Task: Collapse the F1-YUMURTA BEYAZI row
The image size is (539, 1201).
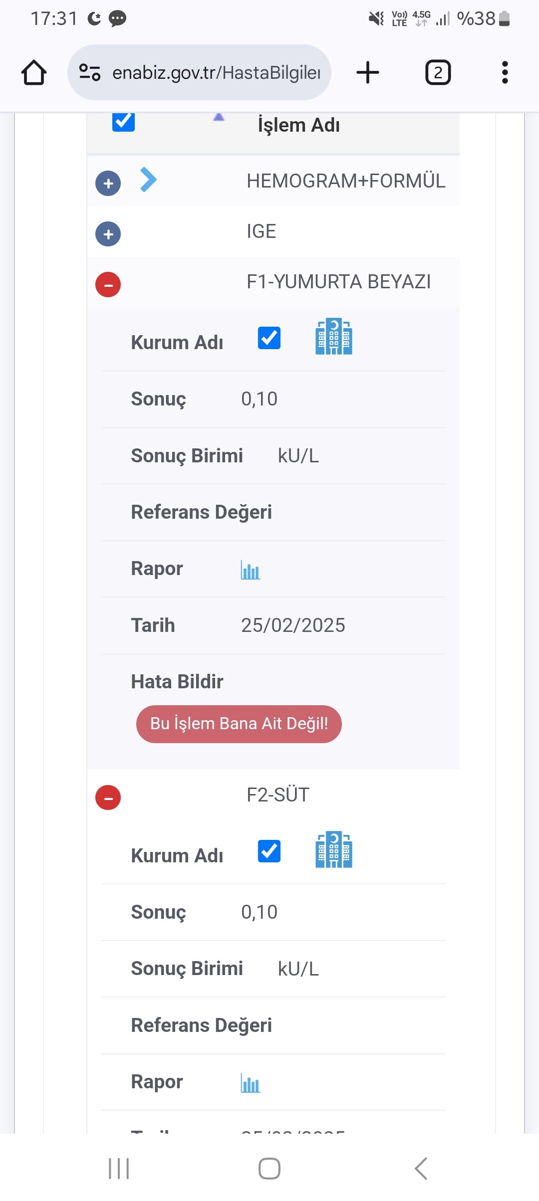Action: 108,285
